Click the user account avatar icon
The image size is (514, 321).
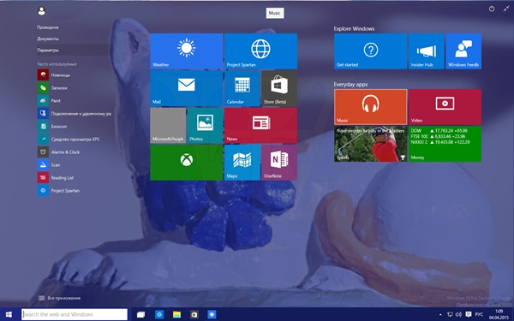pos(42,11)
